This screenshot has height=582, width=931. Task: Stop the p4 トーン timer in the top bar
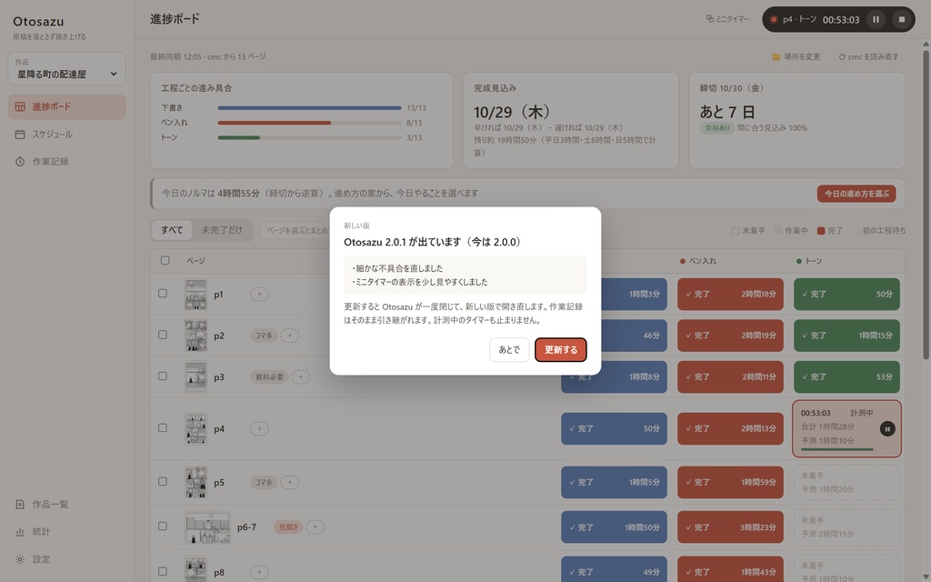901,20
